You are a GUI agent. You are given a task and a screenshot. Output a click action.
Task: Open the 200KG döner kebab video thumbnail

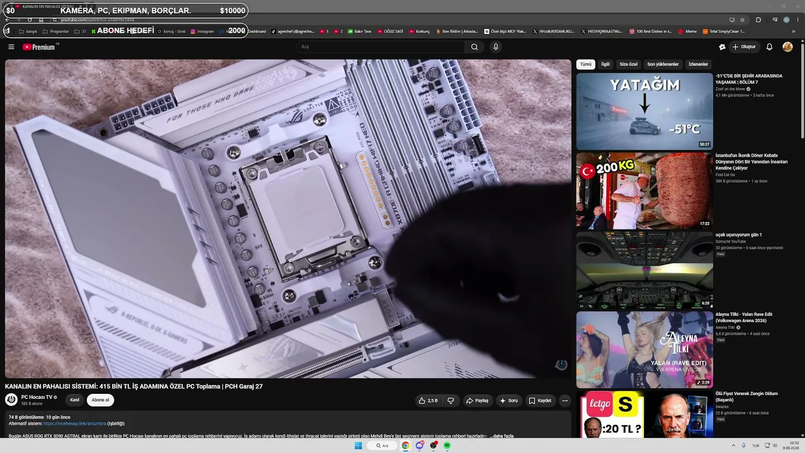coord(645,191)
